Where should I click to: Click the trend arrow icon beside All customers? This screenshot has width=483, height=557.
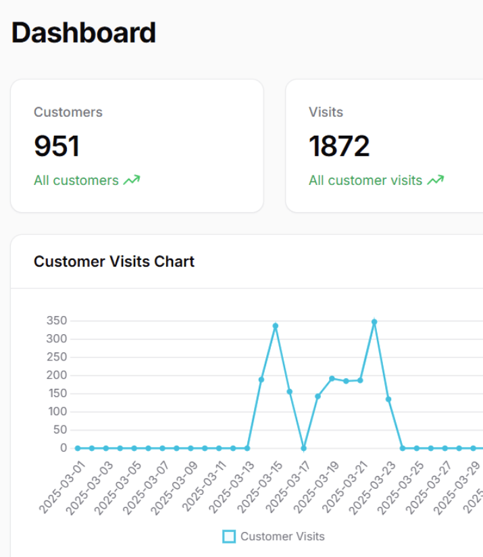[132, 180]
